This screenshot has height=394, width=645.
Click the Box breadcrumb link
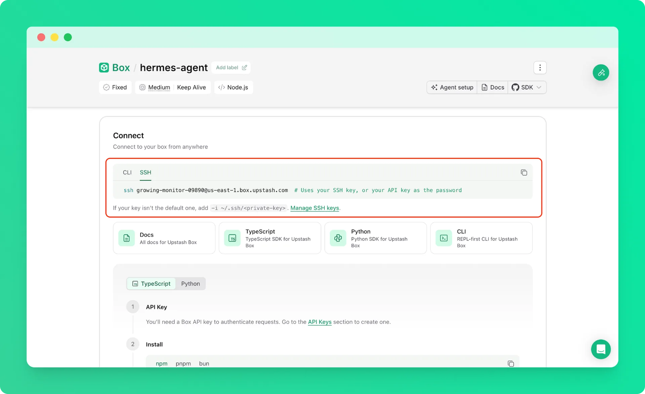pos(121,67)
